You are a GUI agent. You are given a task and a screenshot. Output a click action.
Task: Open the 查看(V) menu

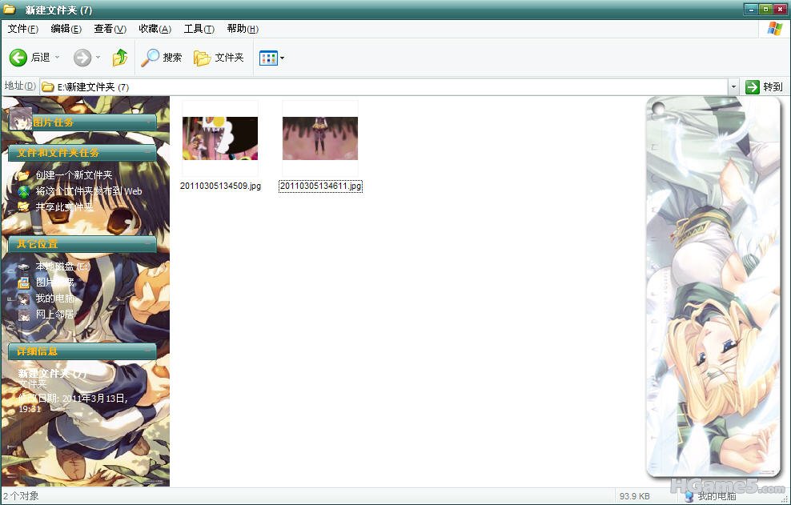110,29
